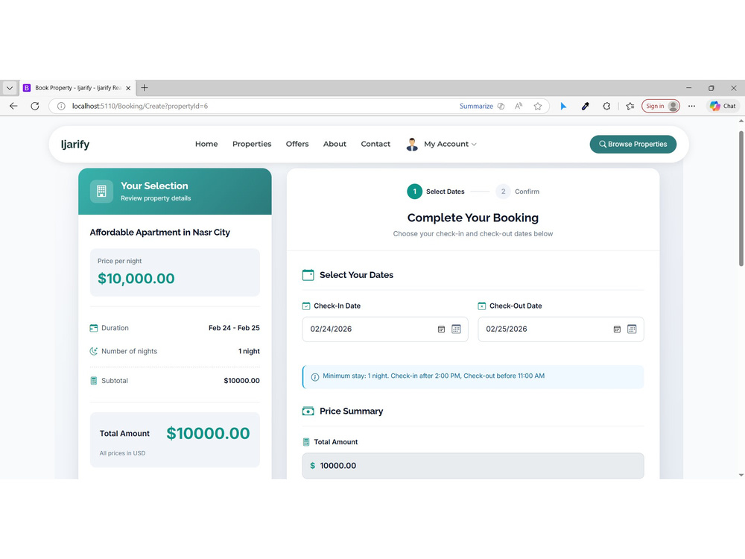Image resolution: width=745 pixels, height=559 pixels.
Task: Go back using the browser back arrow
Action: 13,106
